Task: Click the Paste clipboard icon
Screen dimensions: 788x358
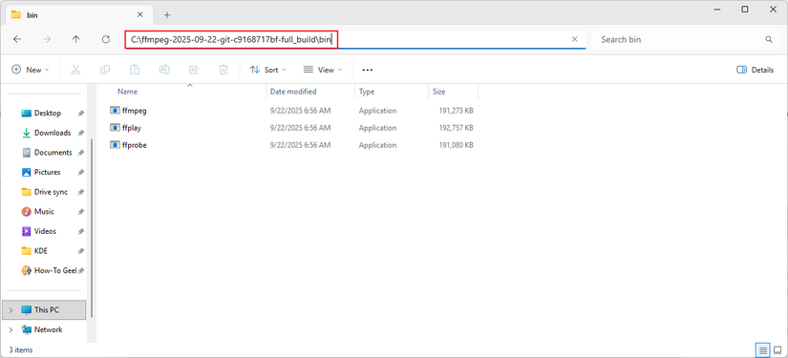Action: [135, 70]
